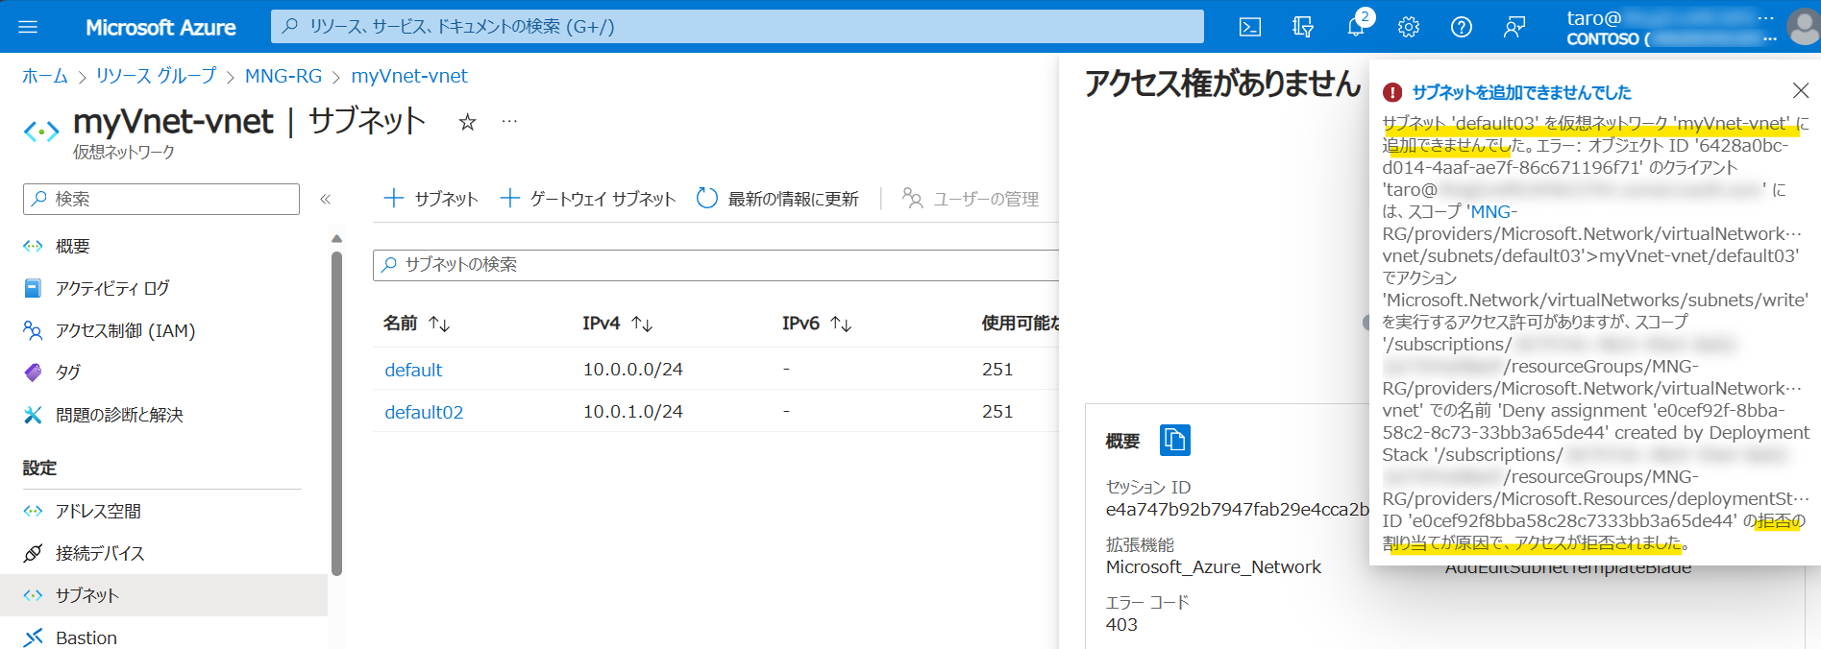
Task: Open the notifications bell
Action: point(1356,27)
